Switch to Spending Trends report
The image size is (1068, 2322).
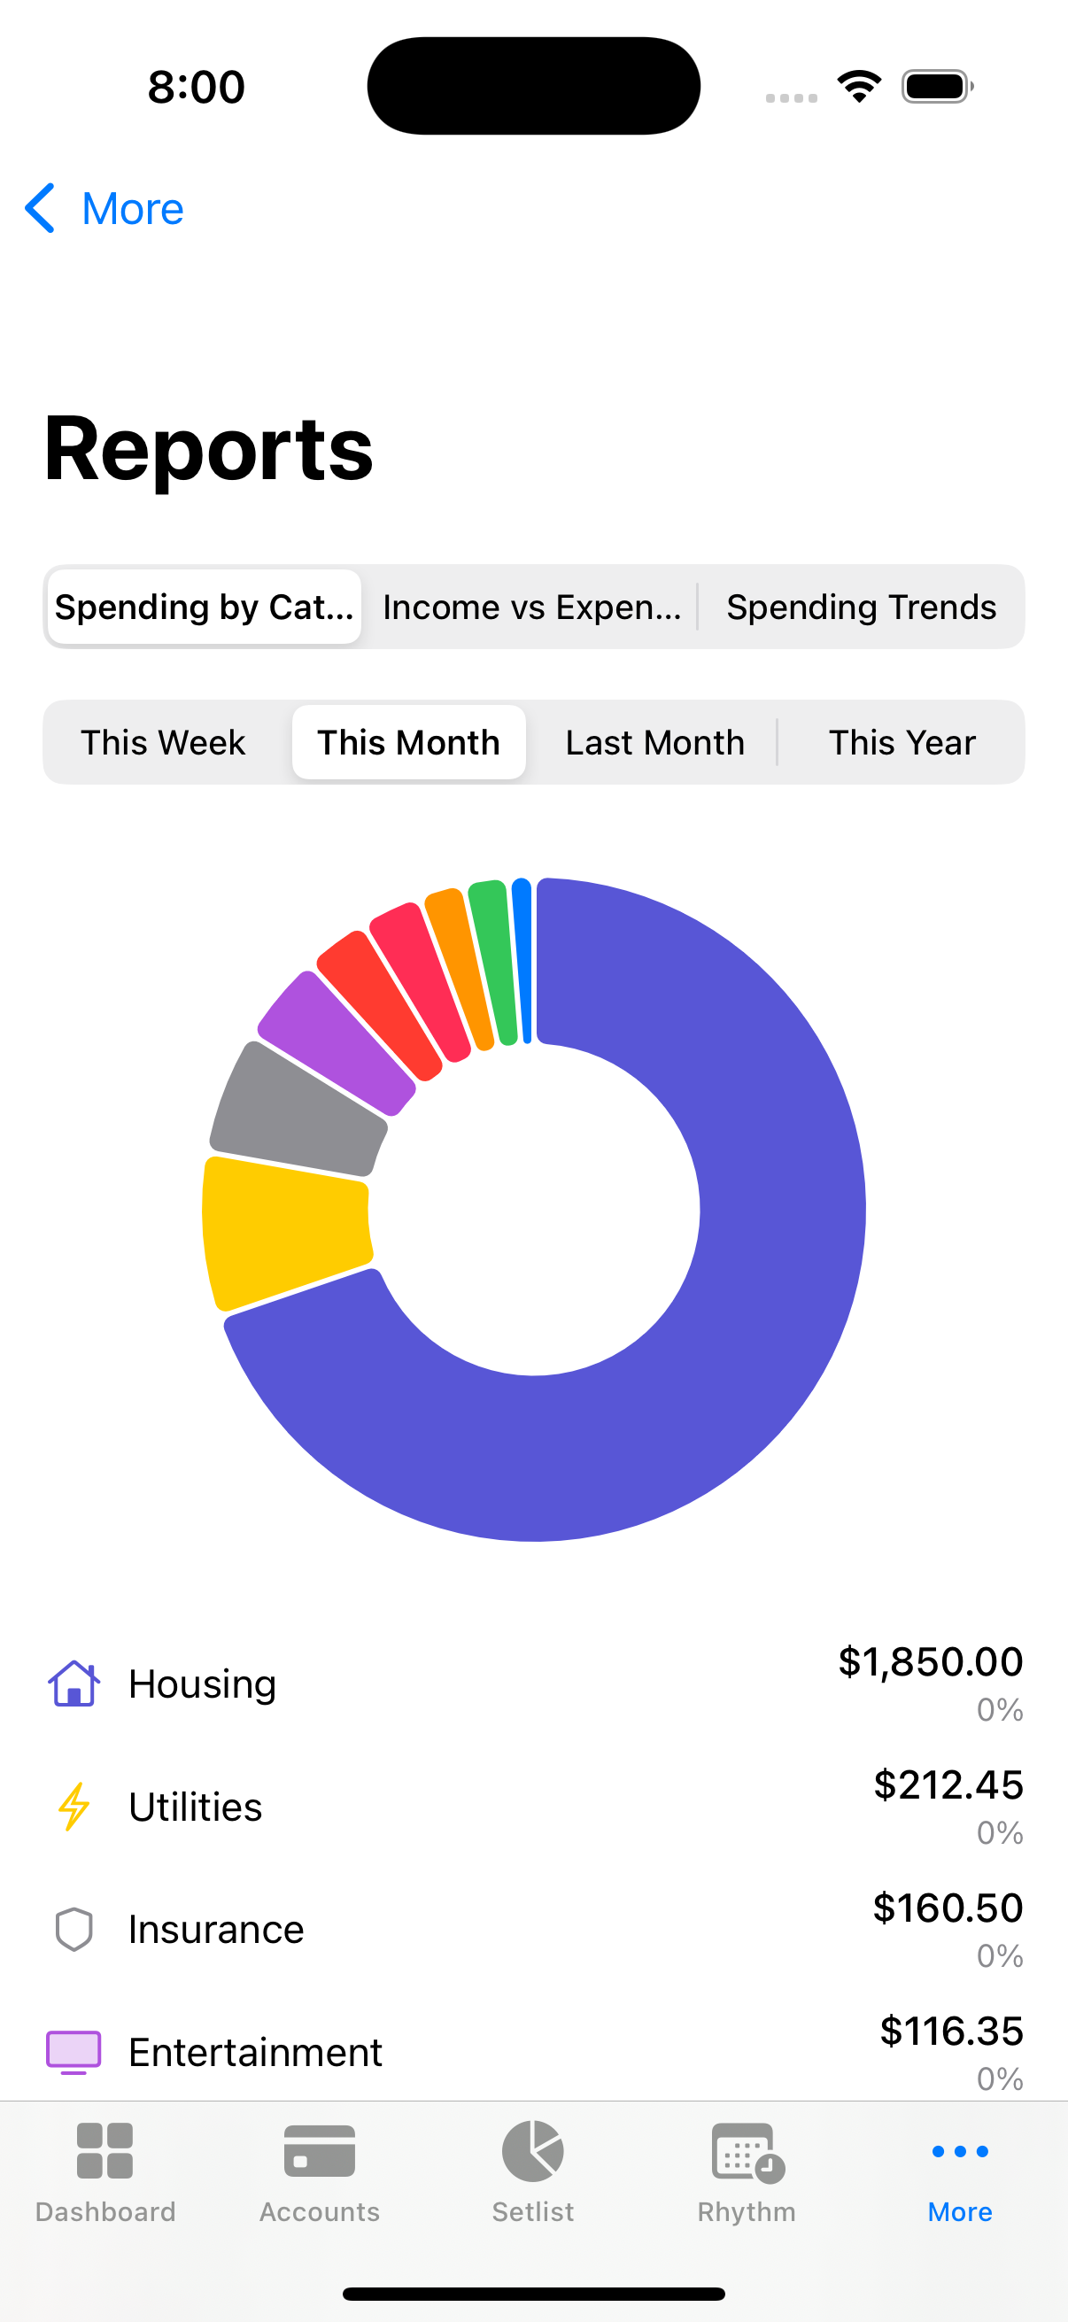tap(862, 608)
